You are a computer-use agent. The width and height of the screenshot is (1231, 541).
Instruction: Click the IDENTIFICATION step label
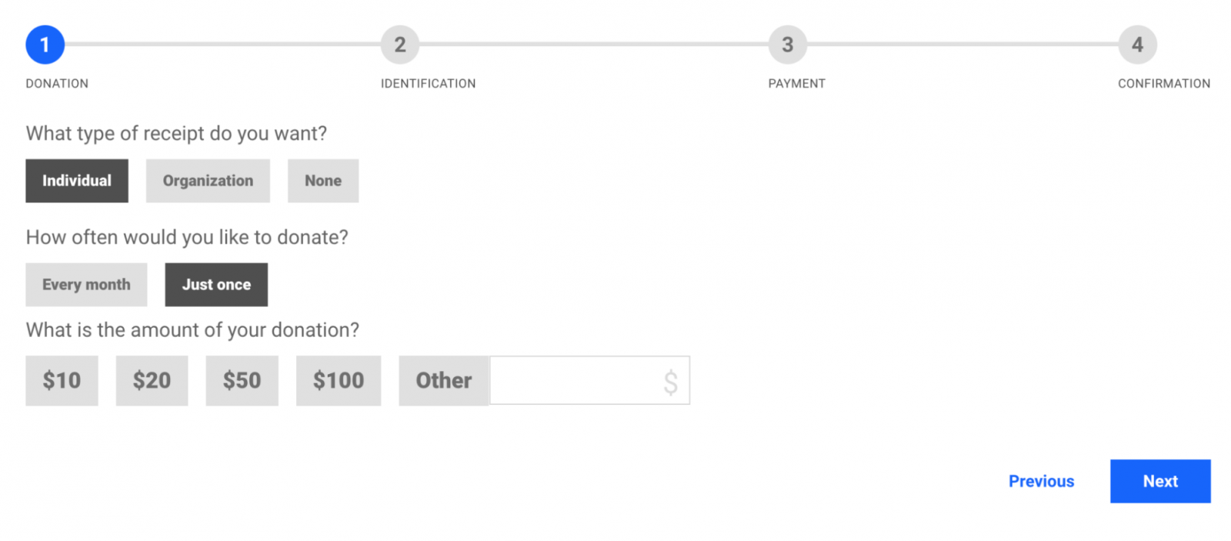click(x=428, y=83)
